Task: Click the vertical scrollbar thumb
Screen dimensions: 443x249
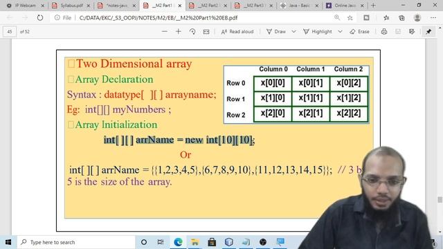Action: pyautogui.click(x=440, y=200)
